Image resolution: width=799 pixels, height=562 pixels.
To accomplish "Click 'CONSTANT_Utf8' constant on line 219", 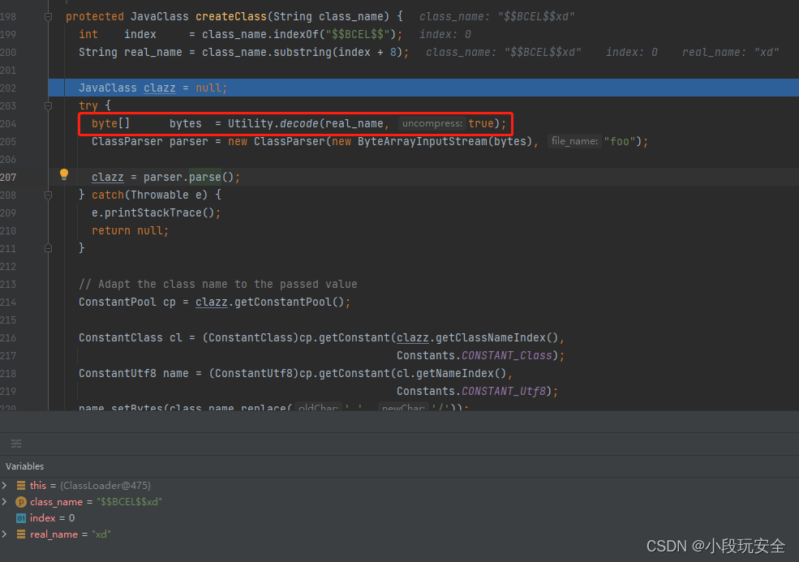I will 504,391.
